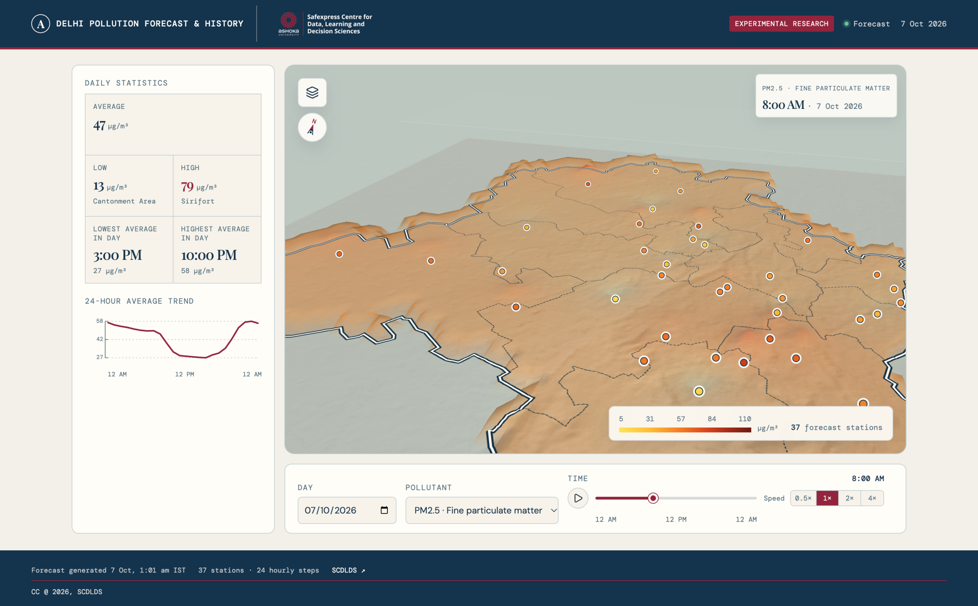Click the Ashoka University 'A' logo
The width and height of the screenshot is (978, 606).
pos(40,24)
